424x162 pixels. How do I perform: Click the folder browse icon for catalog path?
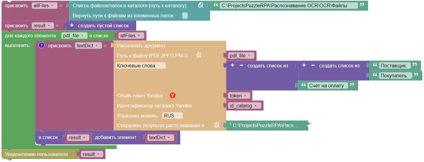[201, 5]
